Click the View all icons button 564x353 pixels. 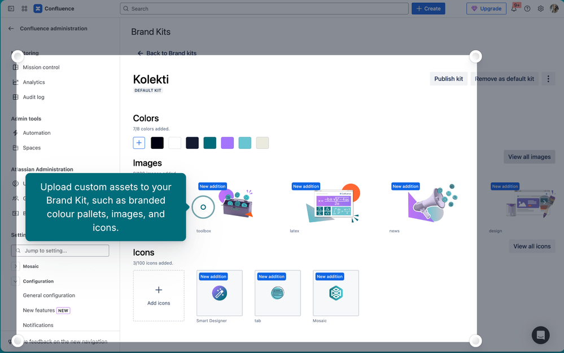coord(532,246)
